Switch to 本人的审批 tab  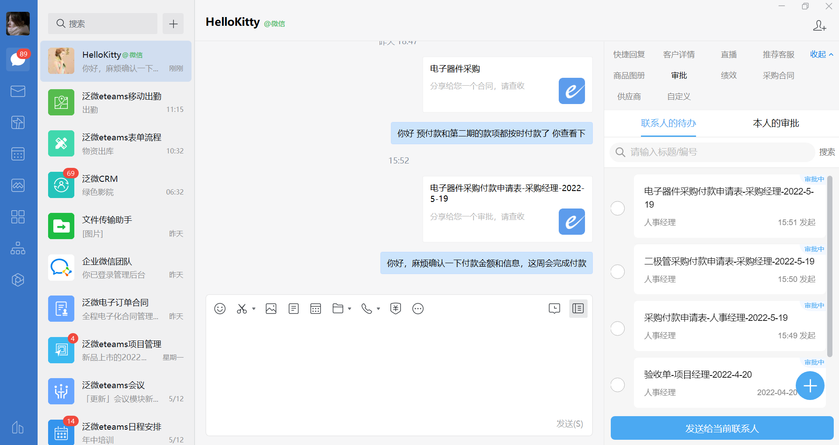(x=776, y=123)
